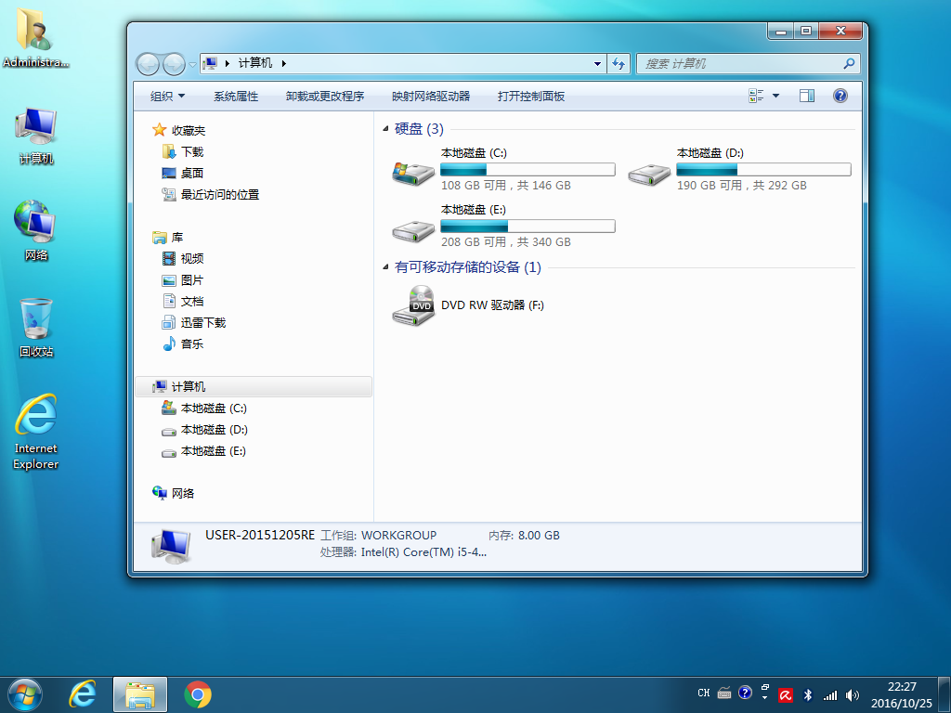Select the 本地磁盘 (C:) drive icon

tap(413, 174)
